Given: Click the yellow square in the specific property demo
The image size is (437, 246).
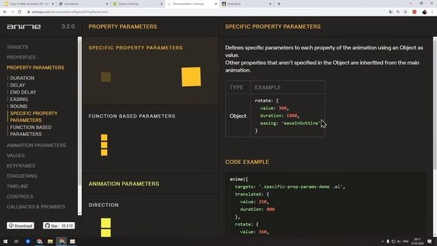Looking at the screenshot, I should [191, 77].
